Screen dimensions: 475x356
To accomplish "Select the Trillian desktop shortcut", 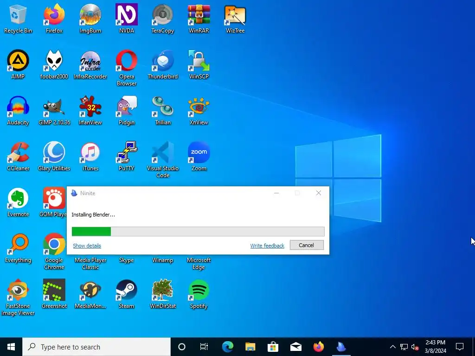I will pos(163,110).
